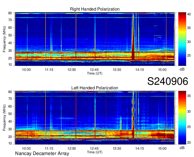Click the 25 dB label on the lower color bar

pos(189,127)
